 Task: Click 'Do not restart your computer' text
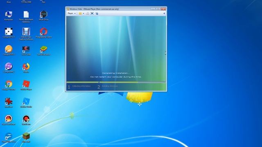[x=116, y=77]
